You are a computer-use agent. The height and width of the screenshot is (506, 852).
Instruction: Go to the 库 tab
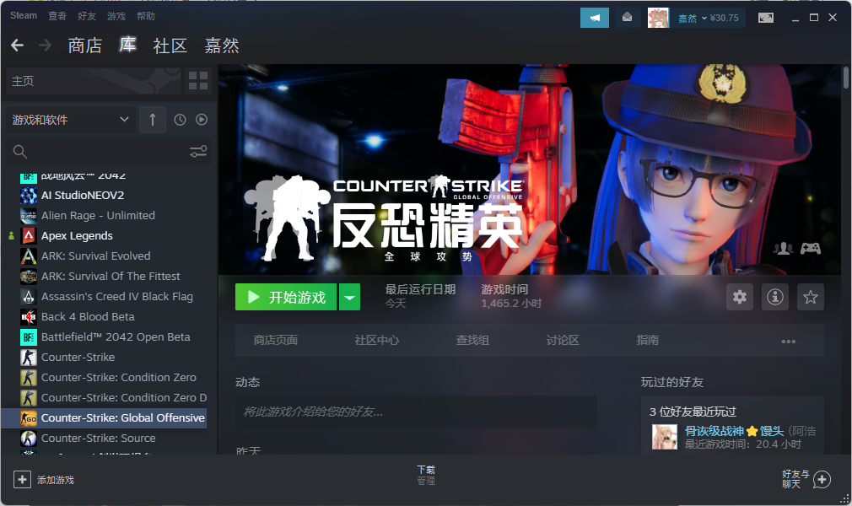tap(127, 45)
